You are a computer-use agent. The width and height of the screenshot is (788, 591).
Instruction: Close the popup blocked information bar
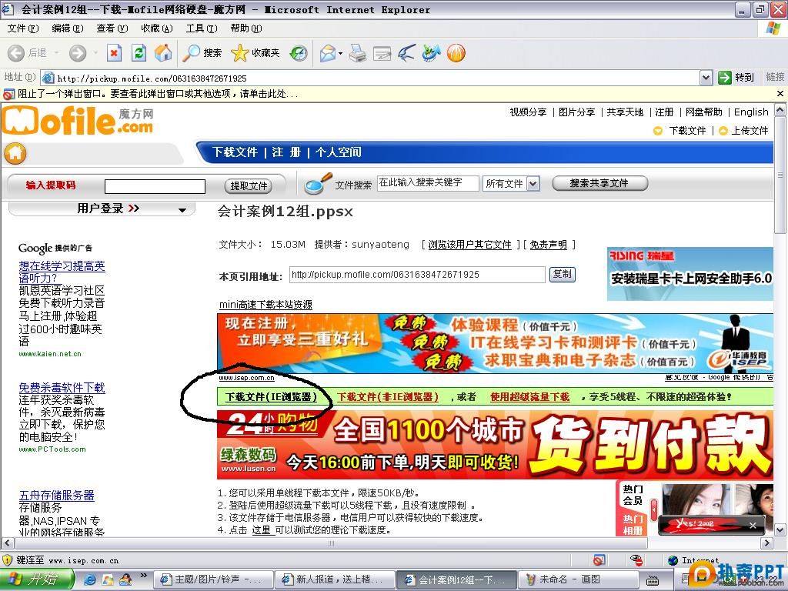tap(780, 93)
